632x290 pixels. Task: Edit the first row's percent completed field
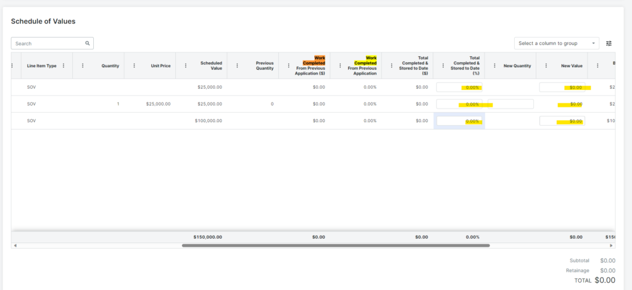click(459, 87)
